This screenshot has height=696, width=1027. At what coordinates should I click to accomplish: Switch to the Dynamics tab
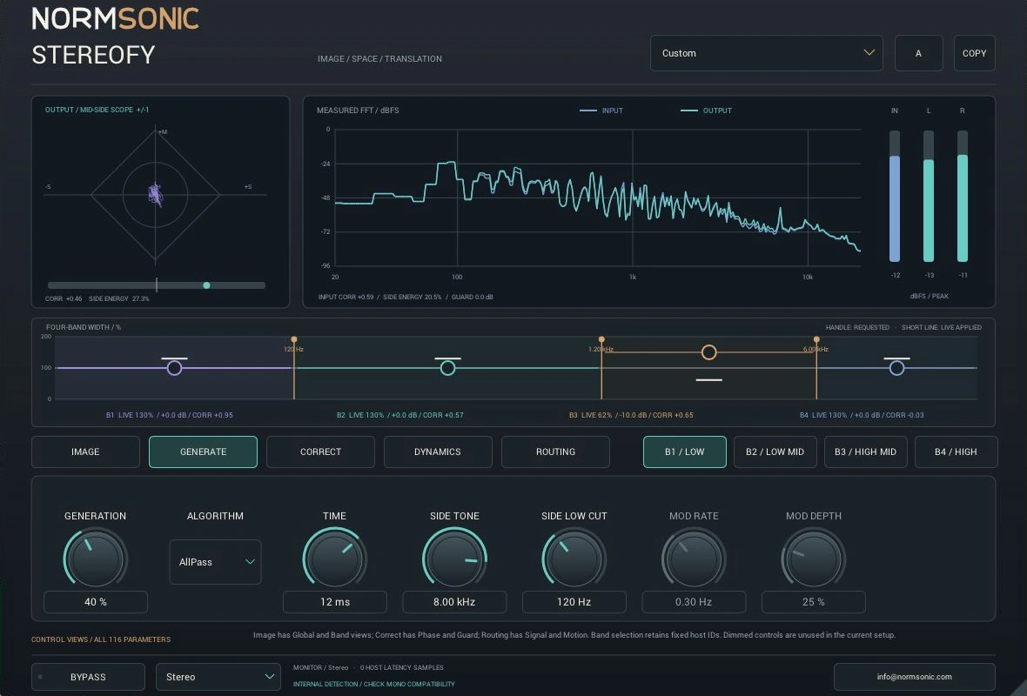coord(438,452)
